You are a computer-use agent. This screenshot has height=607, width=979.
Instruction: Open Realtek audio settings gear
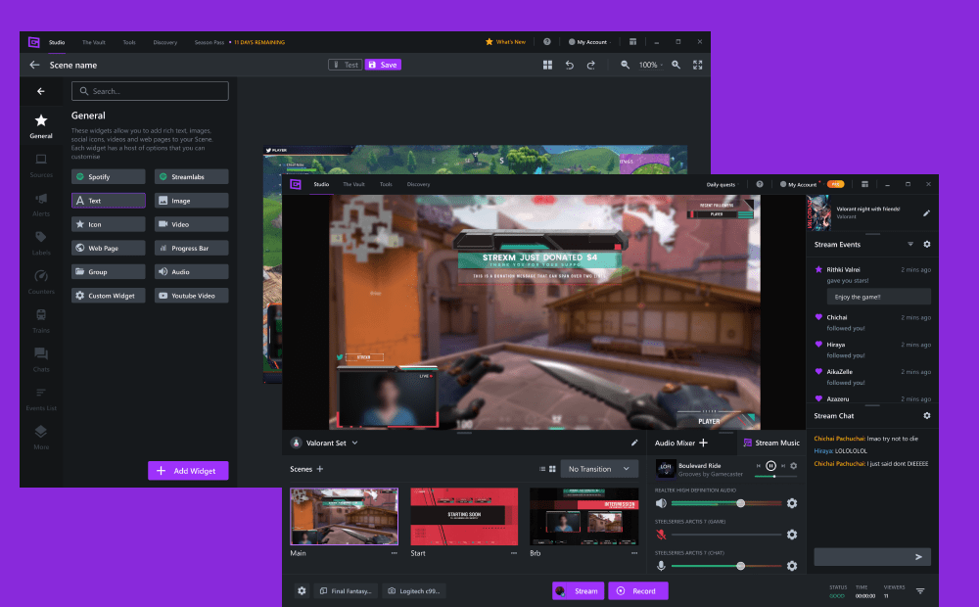pyautogui.click(x=792, y=503)
